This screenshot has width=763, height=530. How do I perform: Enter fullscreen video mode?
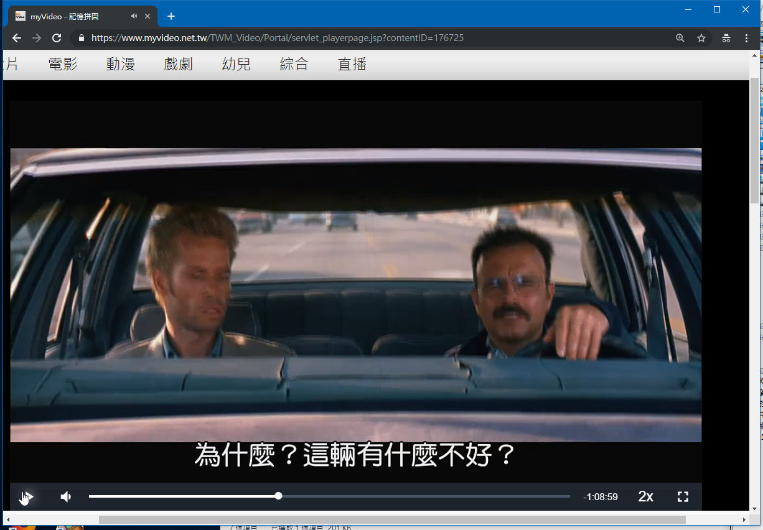(x=683, y=496)
